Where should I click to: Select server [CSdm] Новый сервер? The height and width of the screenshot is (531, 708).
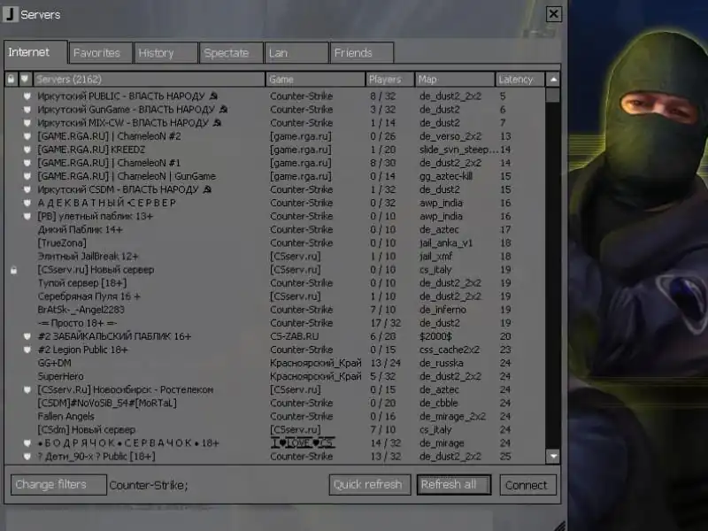[x=274, y=430]
